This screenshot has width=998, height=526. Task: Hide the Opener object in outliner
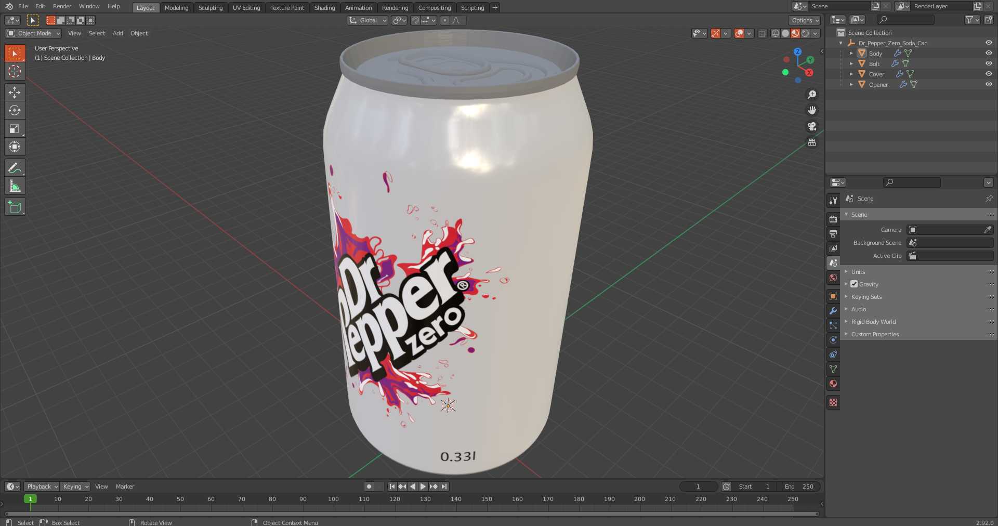989,84
